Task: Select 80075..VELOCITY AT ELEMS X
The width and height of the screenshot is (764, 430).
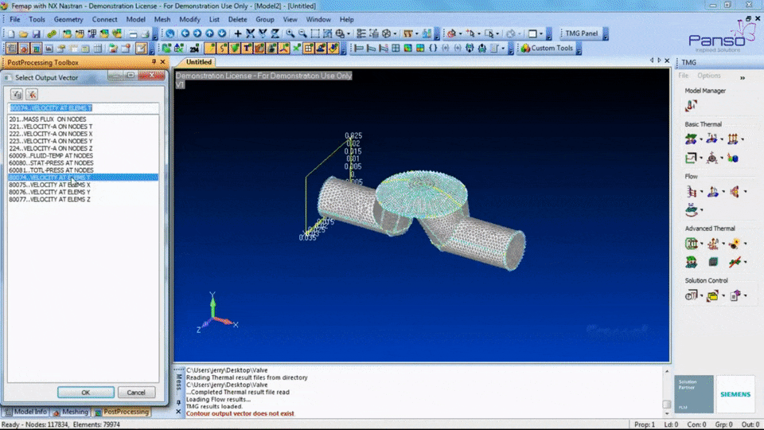Action: [x=84, y=185]
